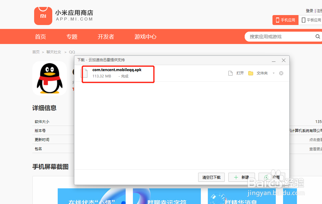Click the apk file icon in download list
Screen dimensions: 322x204
[84, 73]
